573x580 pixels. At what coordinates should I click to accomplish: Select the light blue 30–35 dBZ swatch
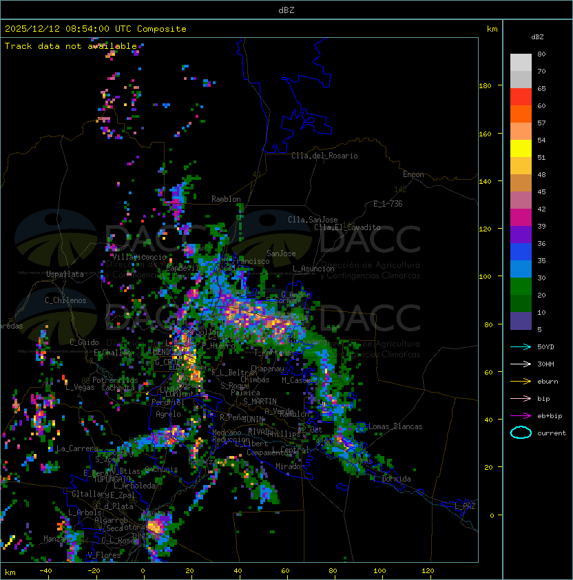(x=521, y=269)
